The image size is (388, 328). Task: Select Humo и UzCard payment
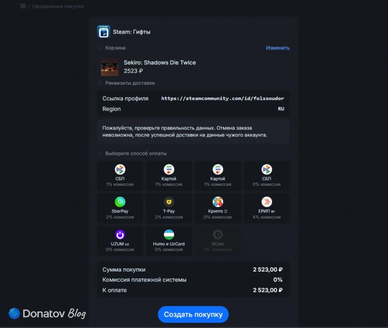(169, 241)
